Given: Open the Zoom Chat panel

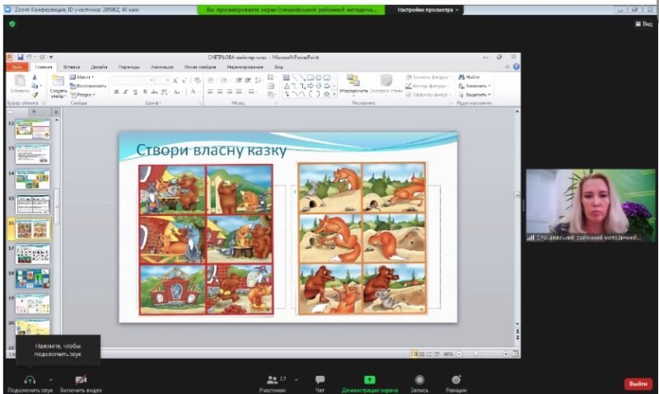Looking at the screenshot, I should pos(320,379).
